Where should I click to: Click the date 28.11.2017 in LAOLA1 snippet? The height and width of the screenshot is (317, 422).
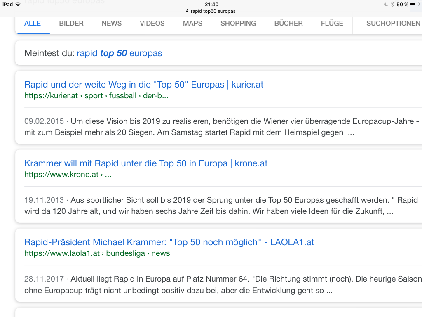pyautogui.click(x=44, y=279)
